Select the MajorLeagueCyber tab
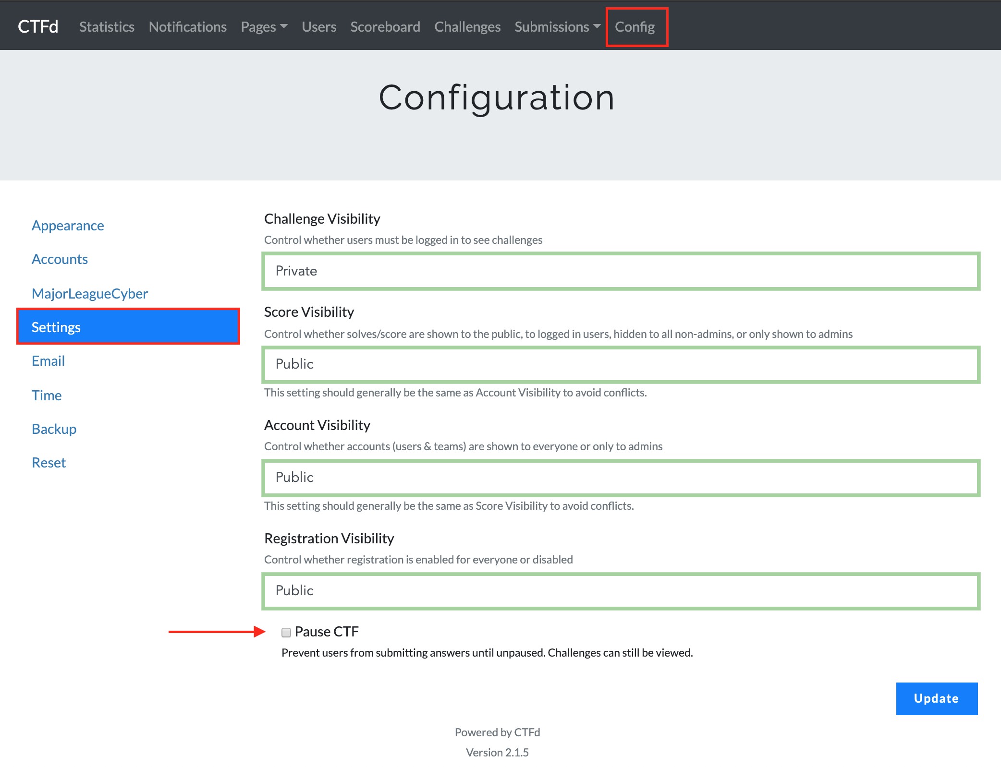This screenshot has width=1001, height=767. [x=89, y=294]
